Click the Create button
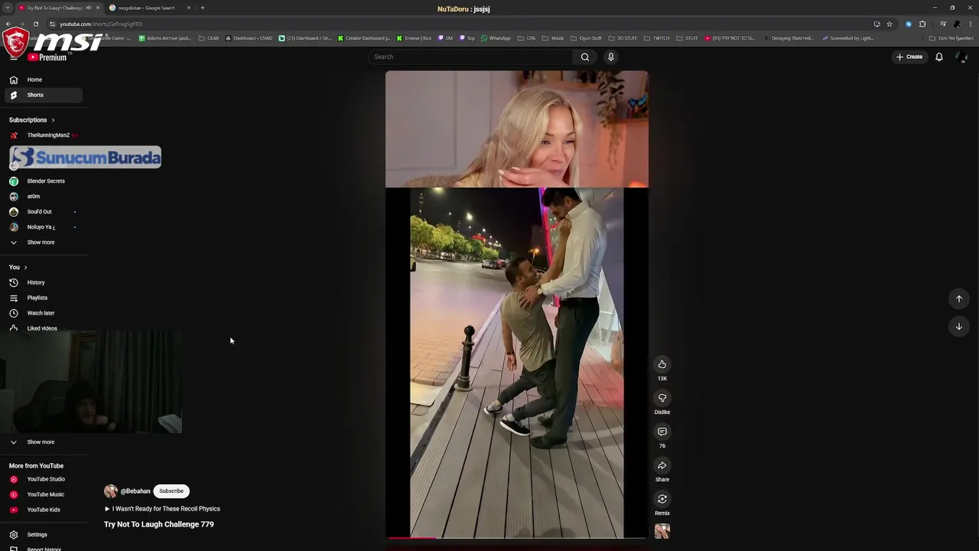Image resolution: width=979 pixels, height=551 pixels. tap(909, 57)
